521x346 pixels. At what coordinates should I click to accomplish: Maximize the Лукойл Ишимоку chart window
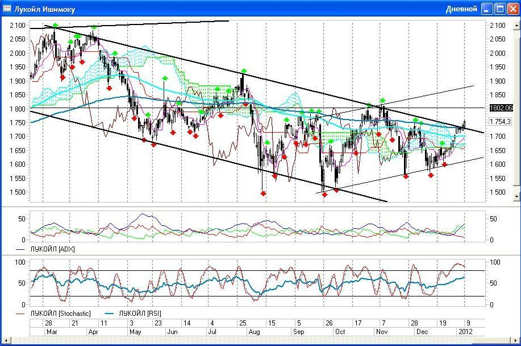pos(500,9)
